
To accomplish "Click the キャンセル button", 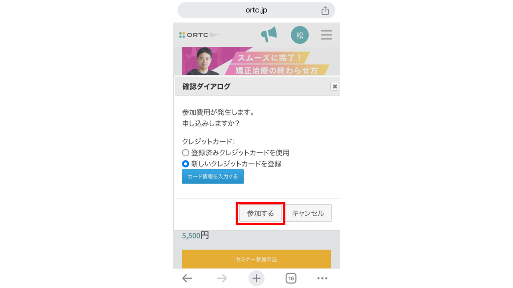I will (308, 213).
